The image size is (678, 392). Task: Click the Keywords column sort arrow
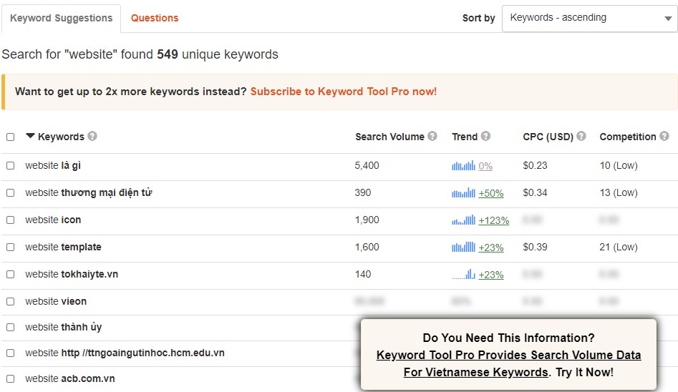point(30,136)
